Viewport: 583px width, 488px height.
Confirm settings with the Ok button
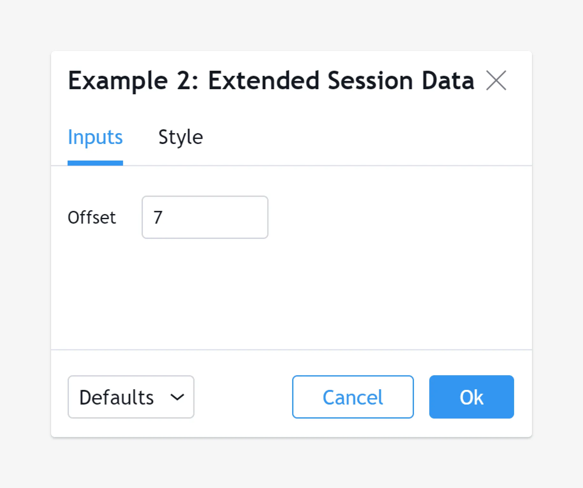point(471,397)
